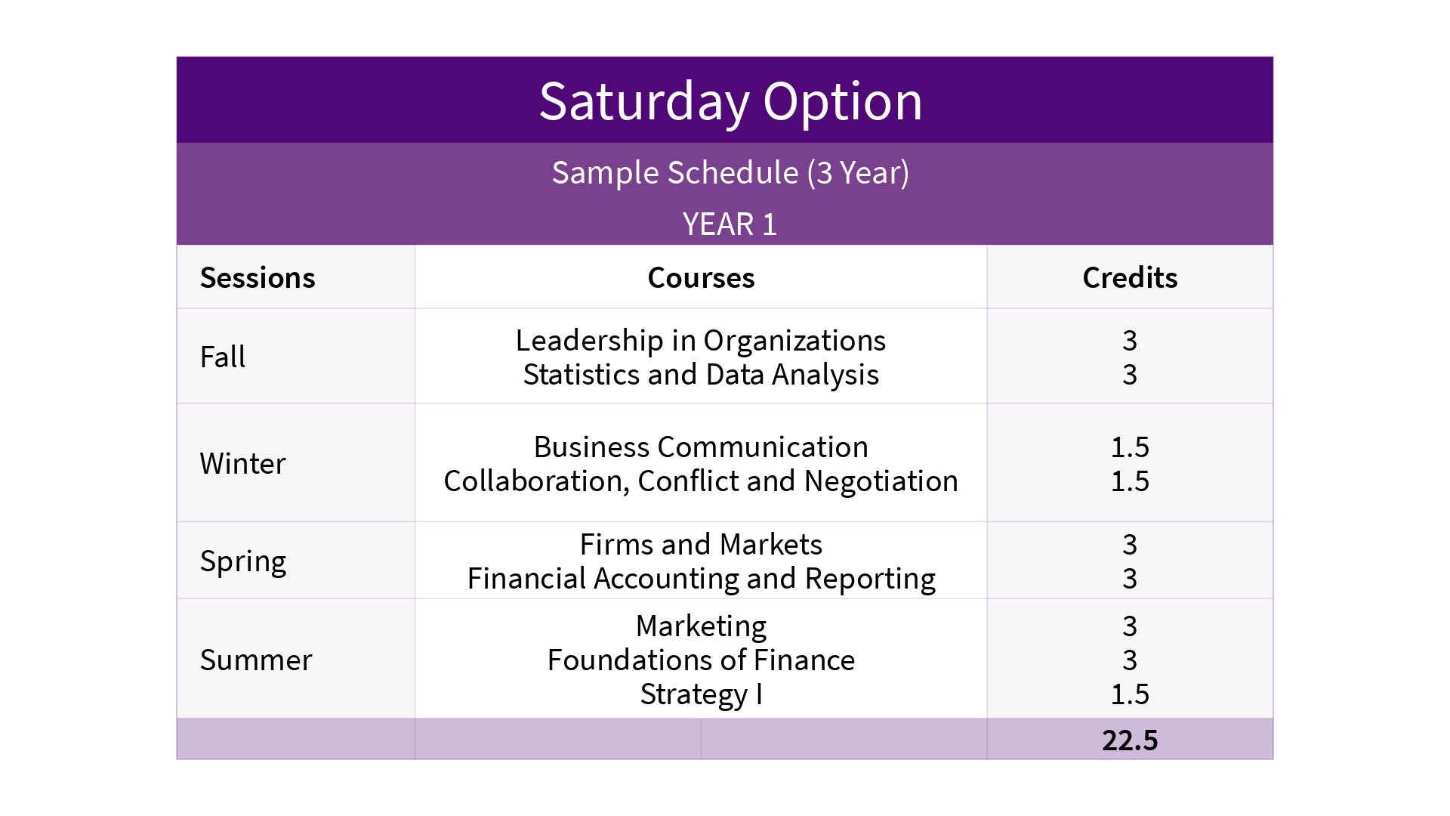Select Financial Accounting and Reporting course
The height and width of the screenshot is (816, 1450).
pyautogui.click(x=701, y=579)
